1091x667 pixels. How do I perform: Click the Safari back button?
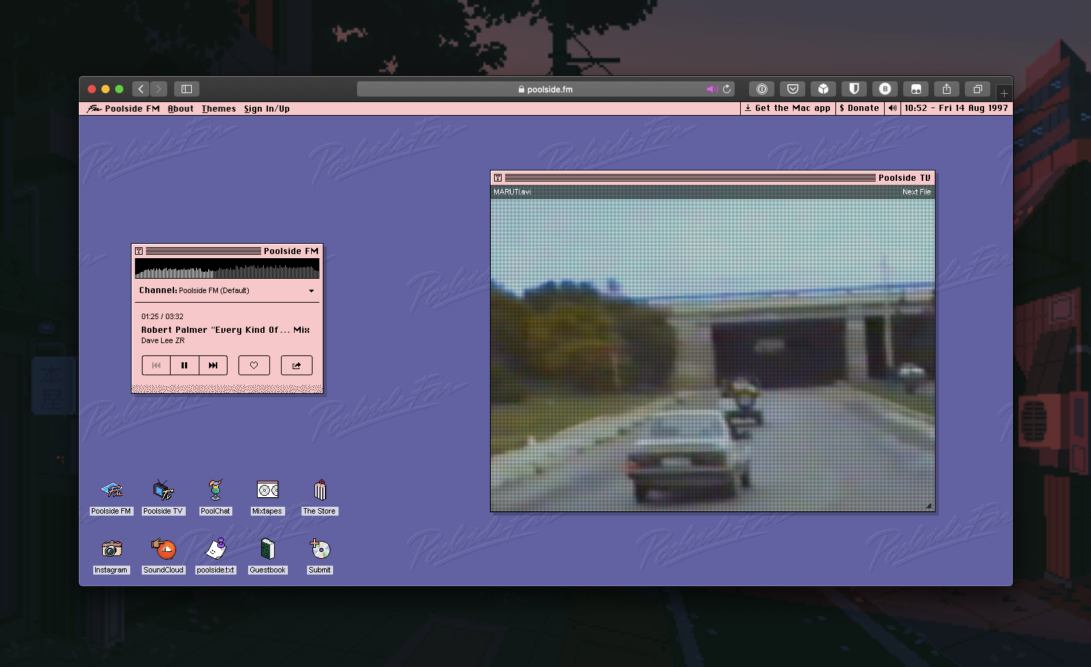coord(140,89)
